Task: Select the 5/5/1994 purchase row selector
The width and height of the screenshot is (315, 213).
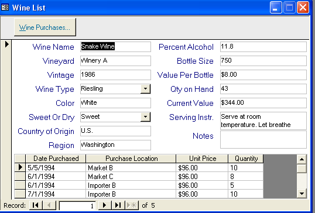Action: pyautogui.click(x=20, y=167)
